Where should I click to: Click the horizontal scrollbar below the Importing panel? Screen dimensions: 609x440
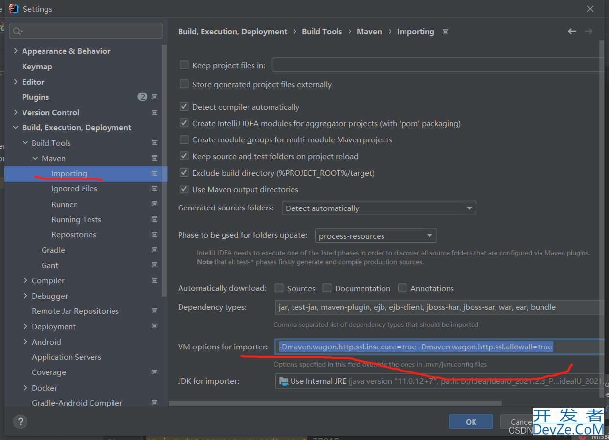click(x=336, y=403)
